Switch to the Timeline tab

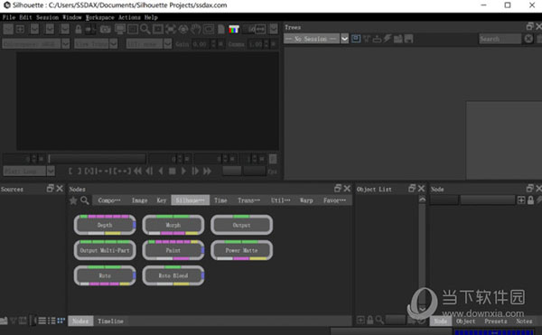click(x=110, y=321)
